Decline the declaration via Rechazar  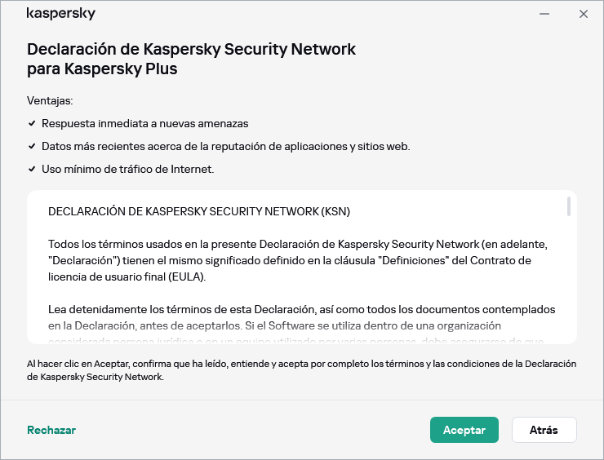(51, 430)
